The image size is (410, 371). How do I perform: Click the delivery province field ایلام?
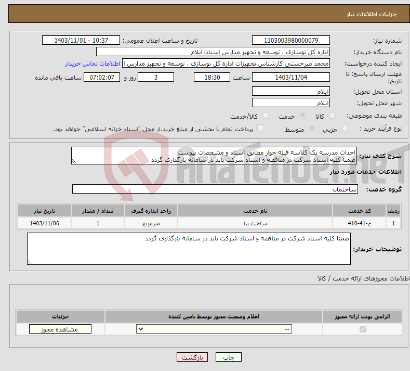291,92
